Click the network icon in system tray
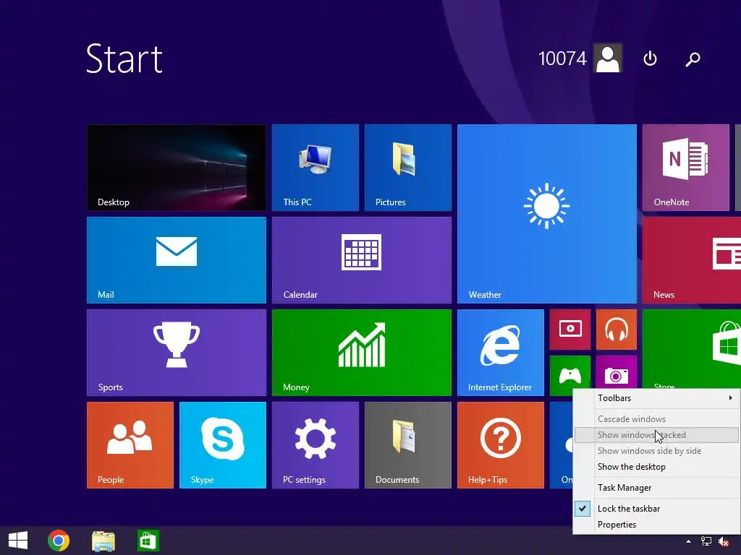The image size is (741, 555). [x=706, y=541]
